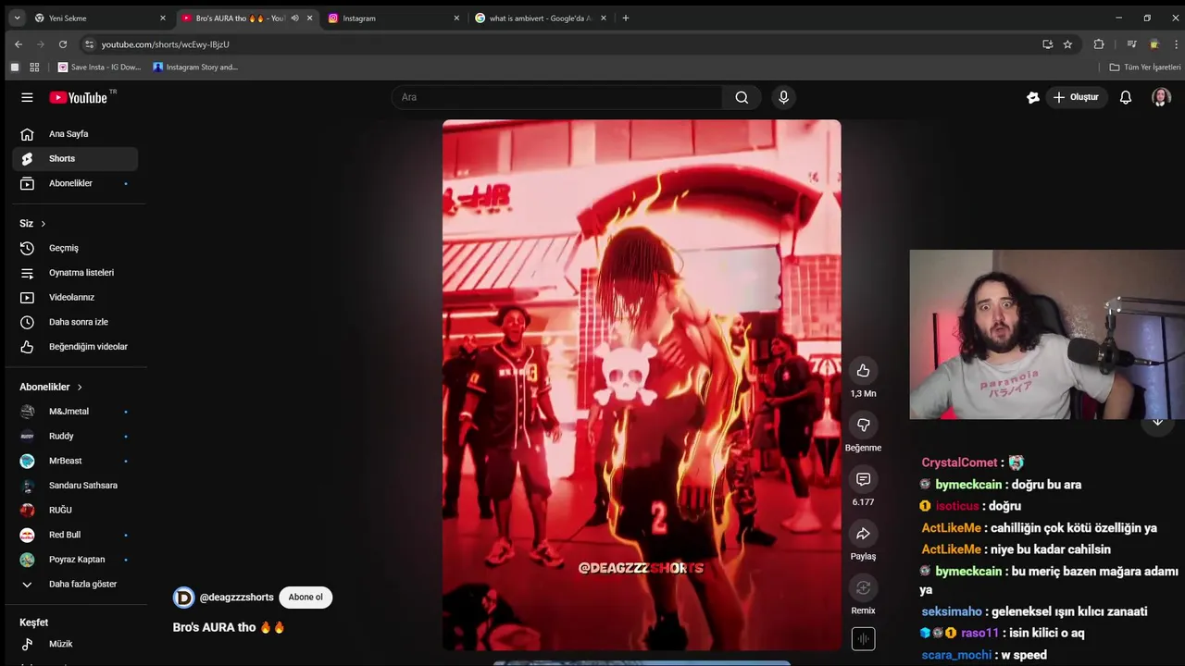Image resolution: width=1185 pixels, height=666 pixels.
Task: Open comments showing 6.177
Action: pos(863,479)
